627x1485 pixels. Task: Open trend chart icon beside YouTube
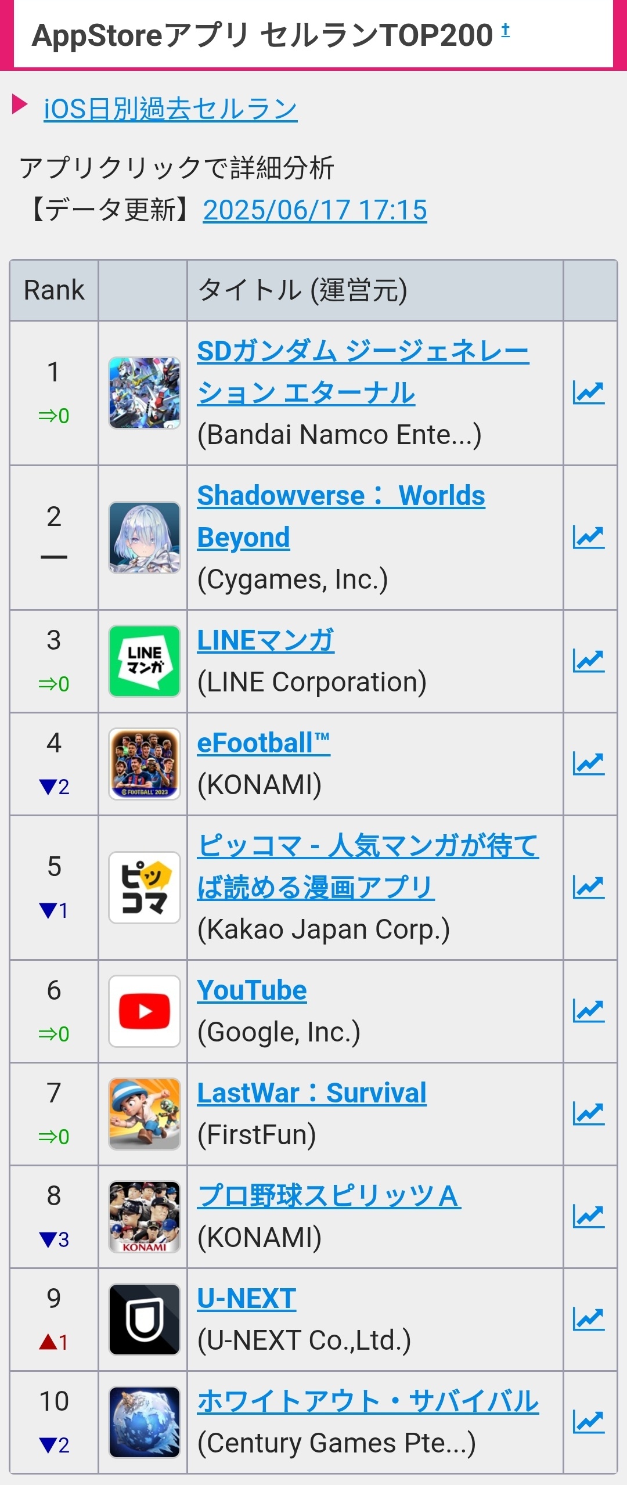pos(589,1011)
